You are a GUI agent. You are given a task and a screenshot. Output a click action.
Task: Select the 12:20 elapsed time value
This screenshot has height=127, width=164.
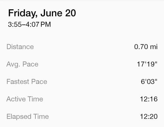pyautogui.click(x=149, y=116)
